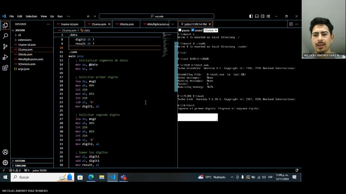Viewport: 346px width, 194px height.
Task: Open the Run menu
Action: pos(60,16)
